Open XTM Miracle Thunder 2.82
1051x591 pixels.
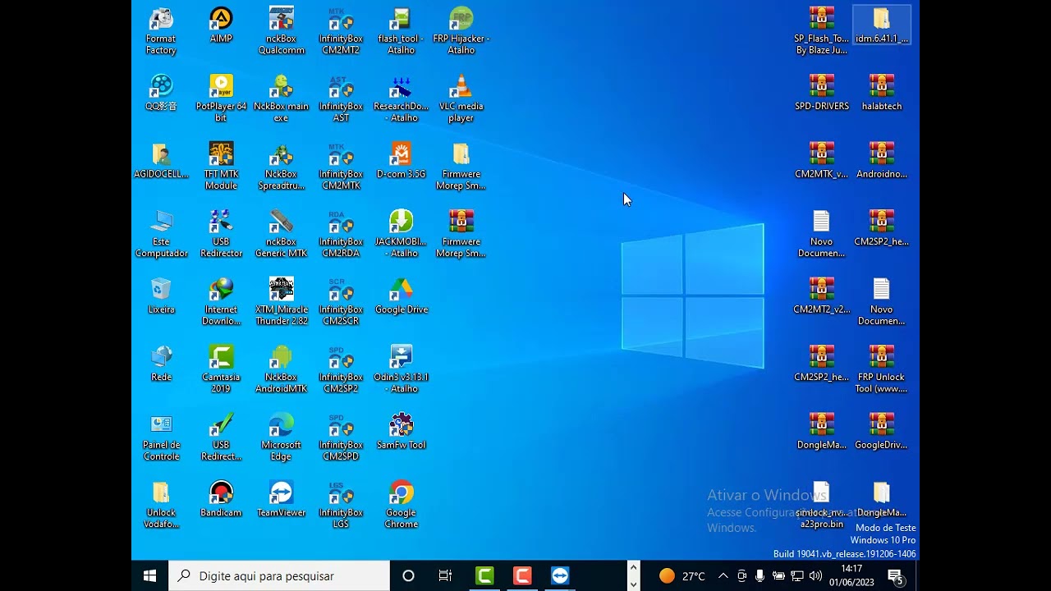point(281,302)
